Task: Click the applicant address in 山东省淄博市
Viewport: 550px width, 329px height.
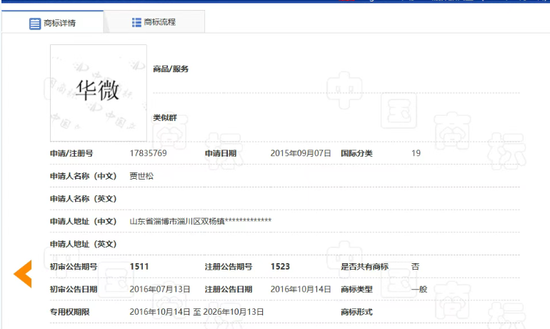Action: [x=200, y=221]
